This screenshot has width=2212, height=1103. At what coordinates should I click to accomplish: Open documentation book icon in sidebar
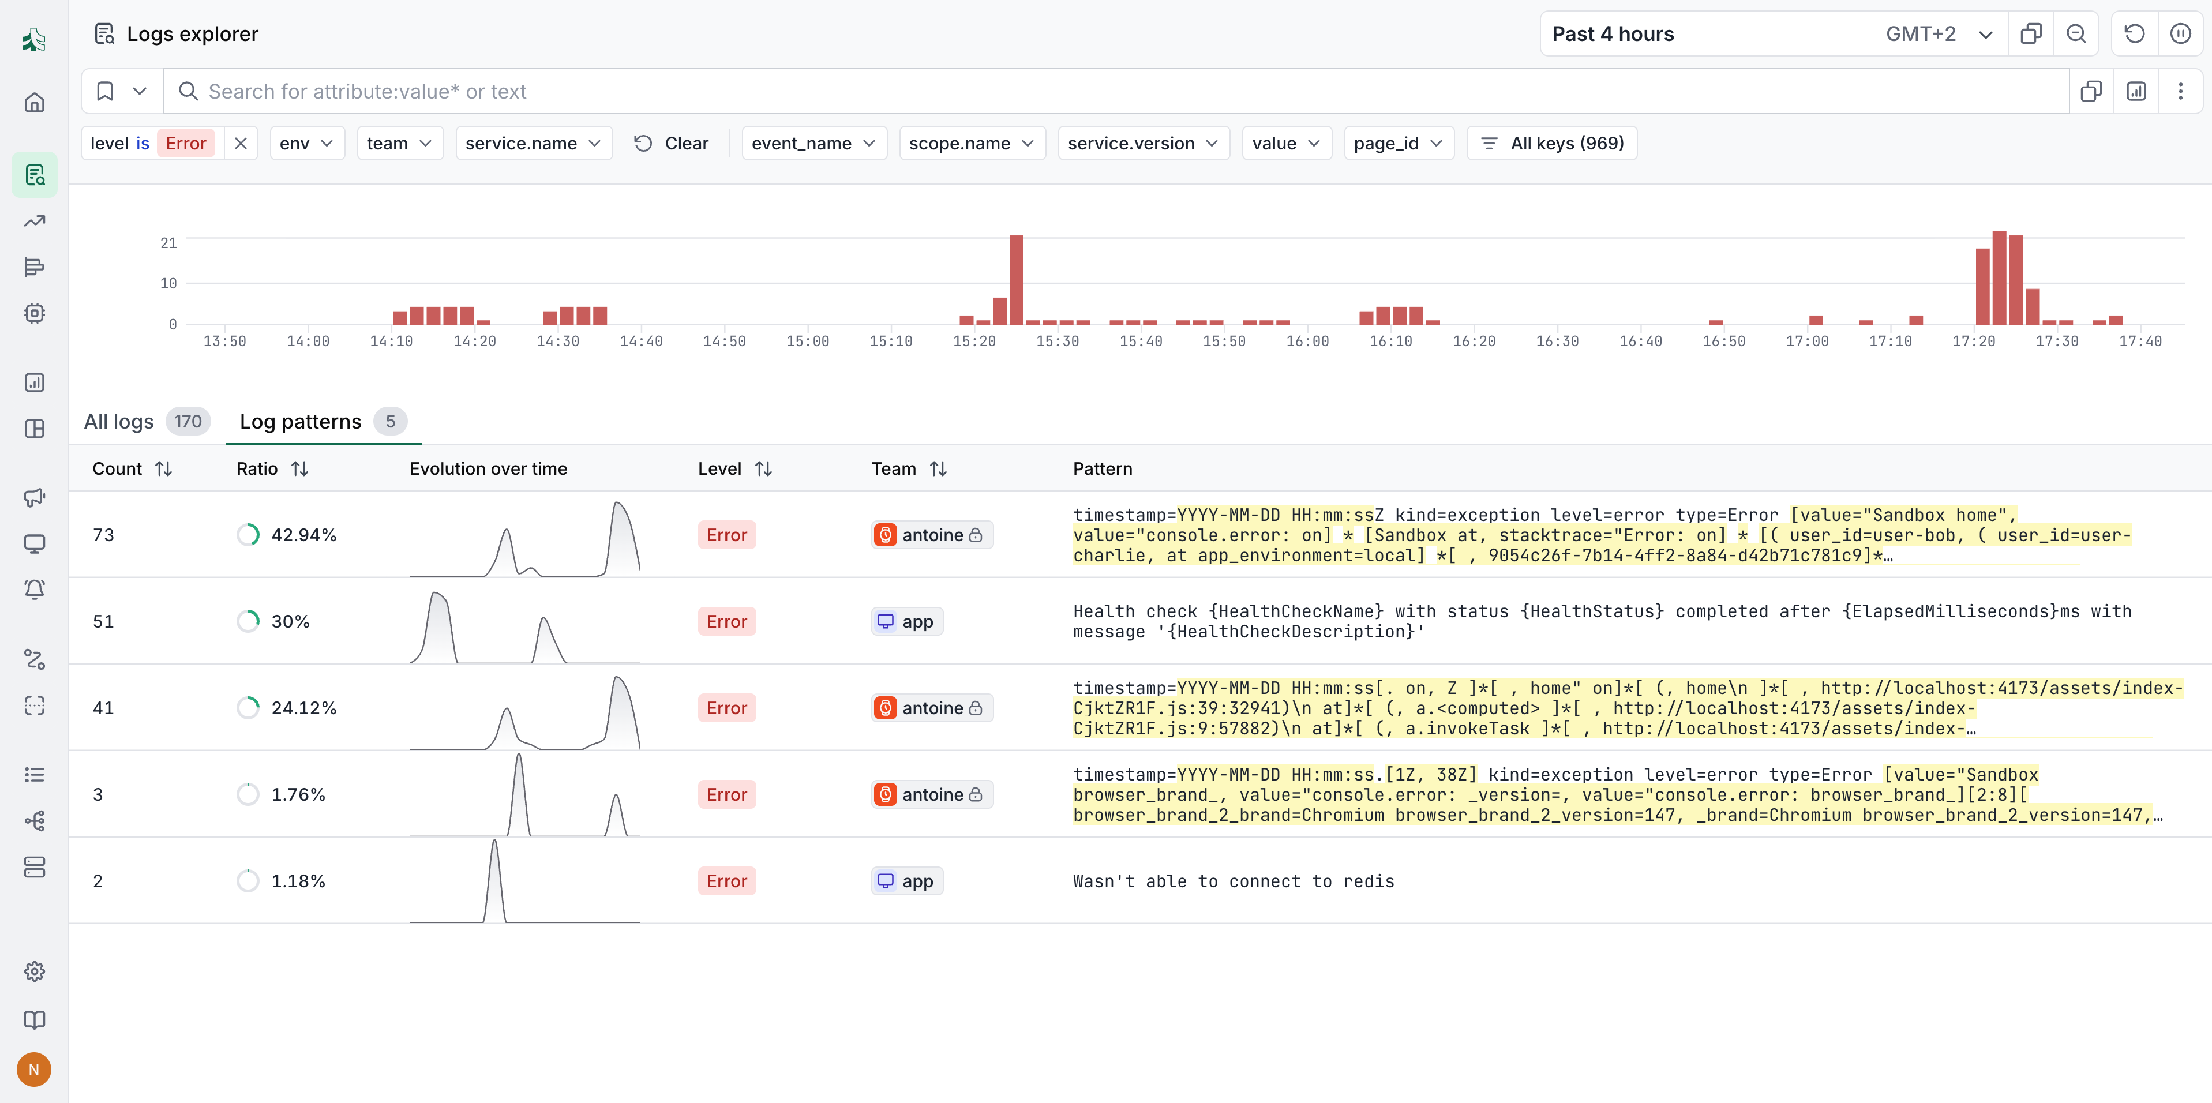pos(35,1020)
